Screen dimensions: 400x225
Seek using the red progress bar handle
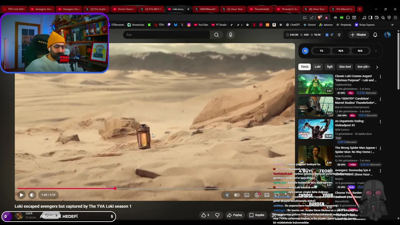click(x=115, y=188)
